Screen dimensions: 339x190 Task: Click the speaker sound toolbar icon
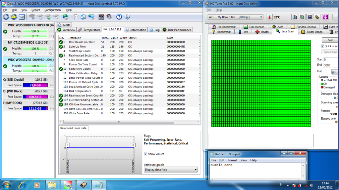pyautogui.click(x=109, y=17)
